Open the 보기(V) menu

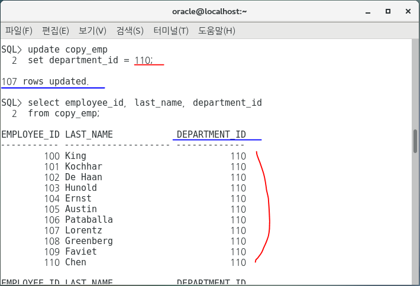tap(92, 31)
